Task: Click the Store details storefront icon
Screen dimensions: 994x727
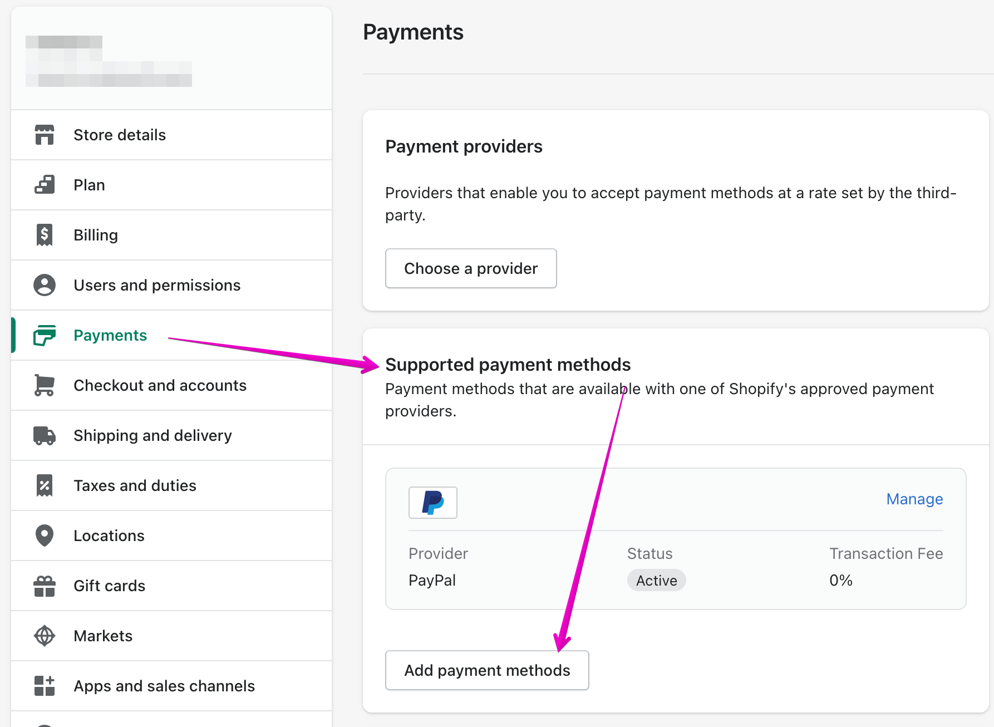Action: pyautogui.click(x=45, y=135)
